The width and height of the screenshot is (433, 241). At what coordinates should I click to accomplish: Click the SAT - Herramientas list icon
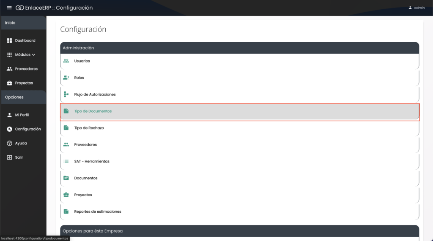point(66,161)
